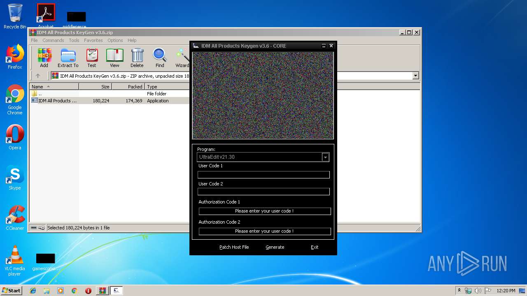
Task: Sort by the Packed column header
Action: click(x=128, y=87)
